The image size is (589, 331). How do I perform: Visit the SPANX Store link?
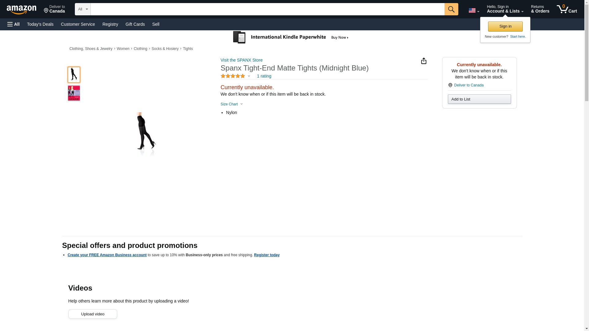(241, 60)
